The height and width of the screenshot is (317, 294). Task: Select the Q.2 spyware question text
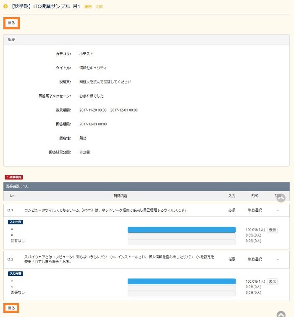click(x=119, y=259)
